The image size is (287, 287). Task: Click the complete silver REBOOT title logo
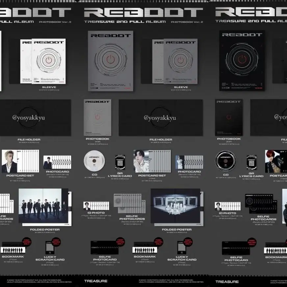click(143, 12)
